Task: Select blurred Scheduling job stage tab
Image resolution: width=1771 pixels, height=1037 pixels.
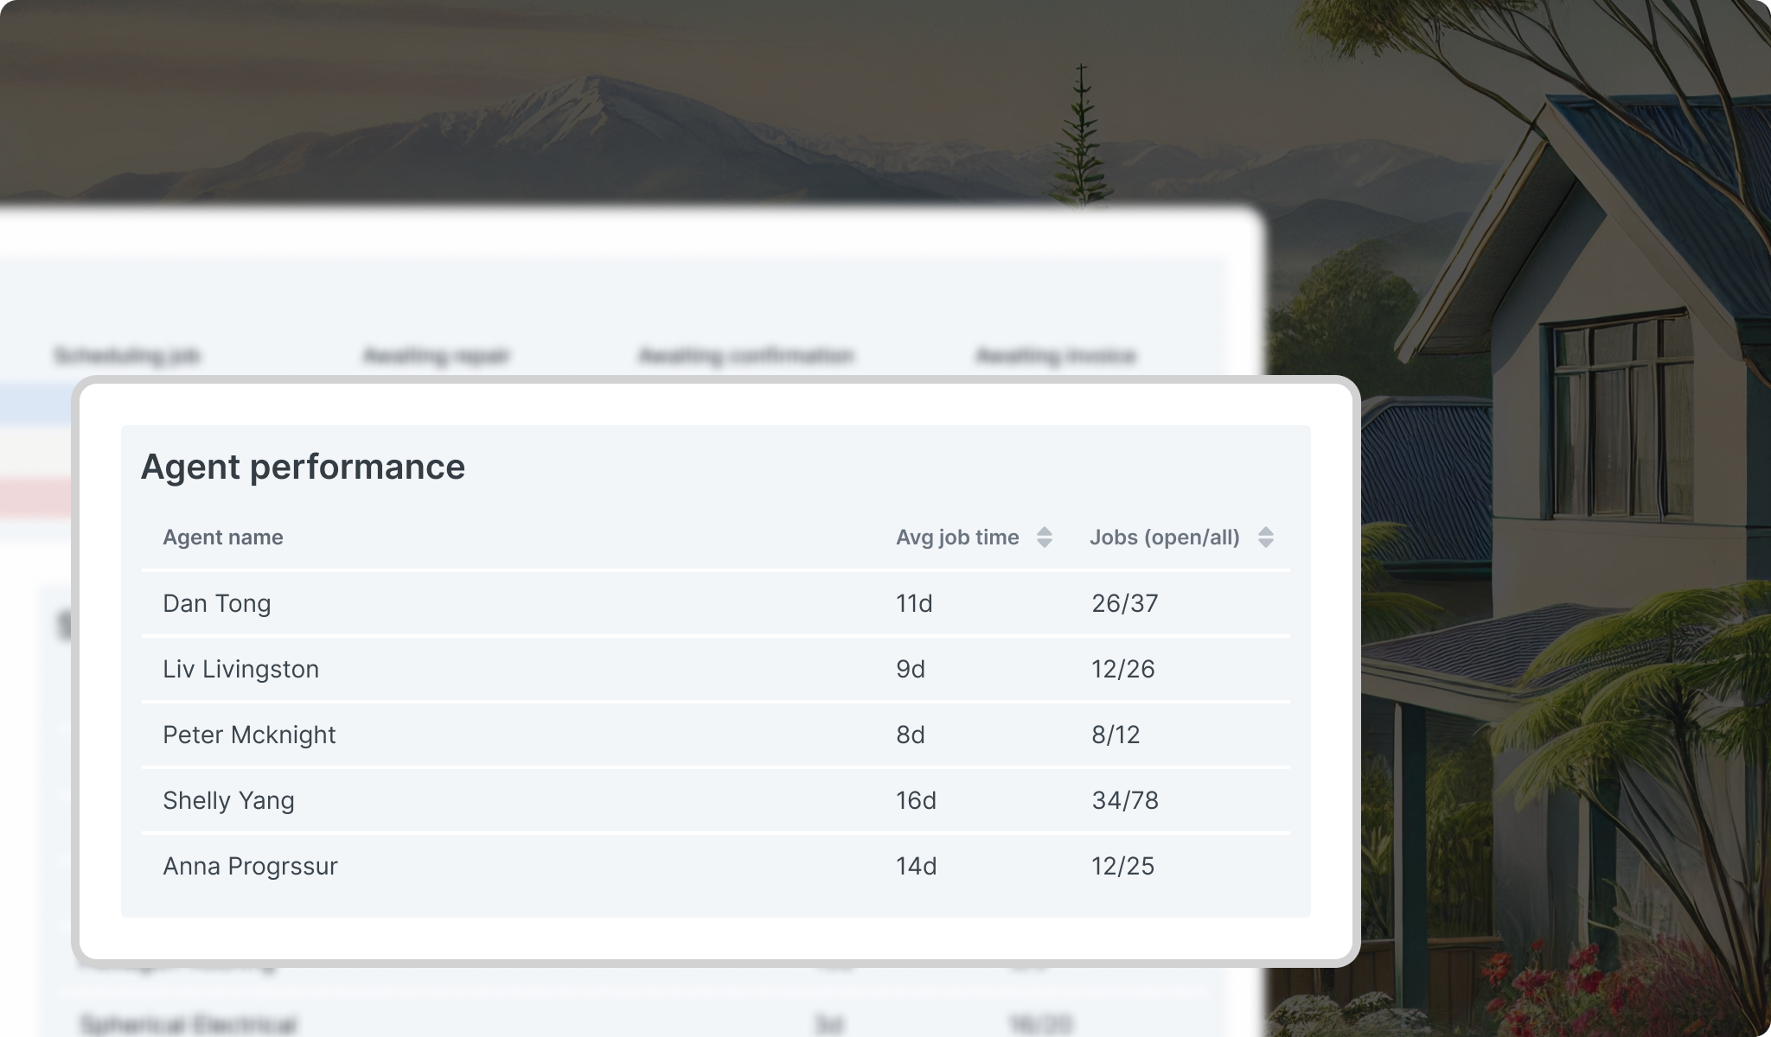Action: tap(127, 356)
